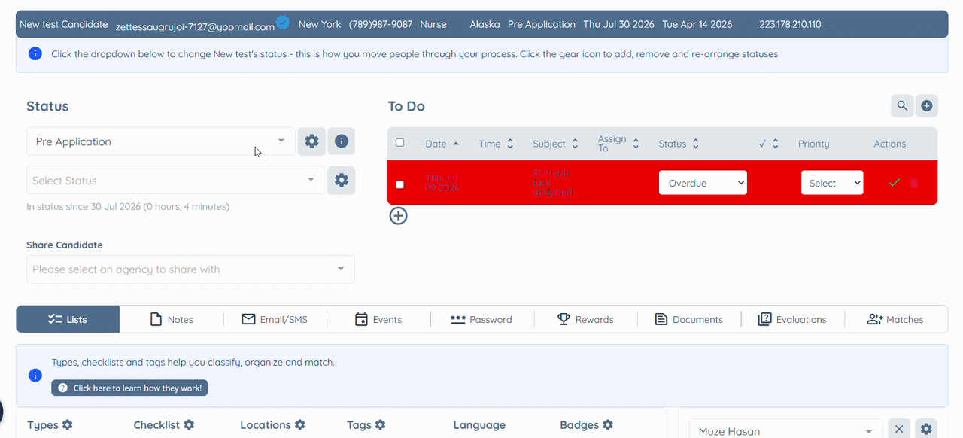Open the Documents tab
The height and width of the screenshot is (438, 963).
(x=689, y=319)
